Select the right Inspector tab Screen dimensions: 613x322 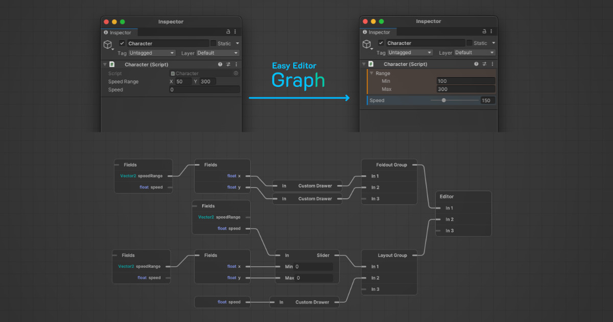[379, 32]
